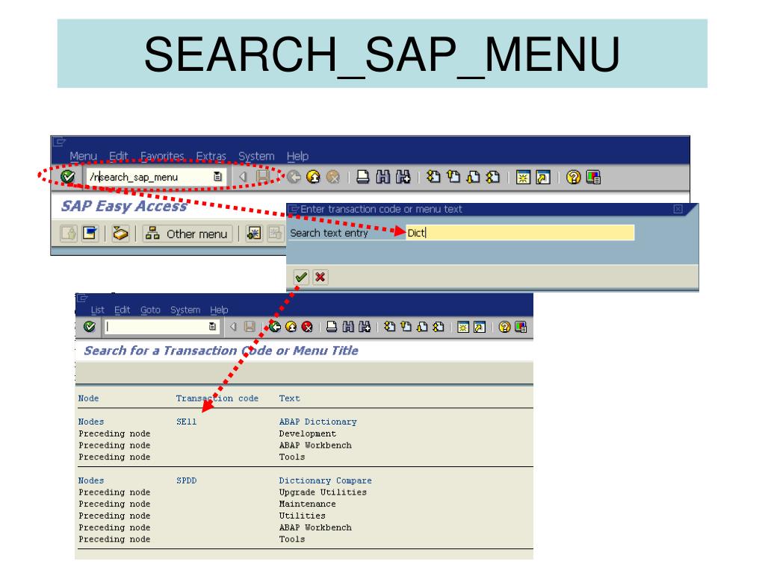Click the Find binoculars icon in SAP Easy Access toolbar
This screenshot has height=573, width=765.
[x=383, y=177]
